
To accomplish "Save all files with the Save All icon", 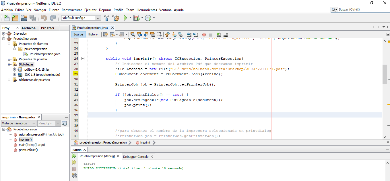I will (32, 18).
